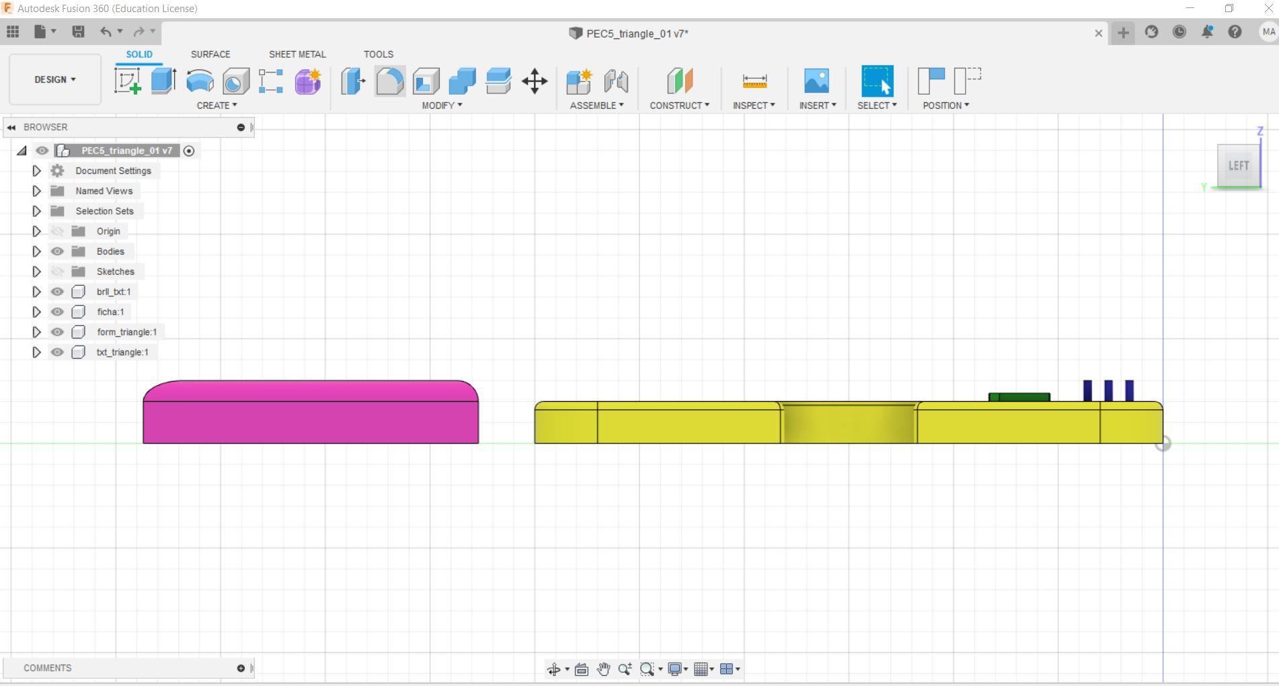Open the MA user profile button

pos(1268,32)
